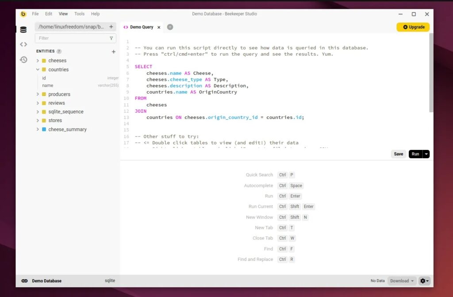The width and height of the screenshot is (453, 297).
Task: Click the Beekeeper Studio logo icon
Action: click(x=23, y=14)
